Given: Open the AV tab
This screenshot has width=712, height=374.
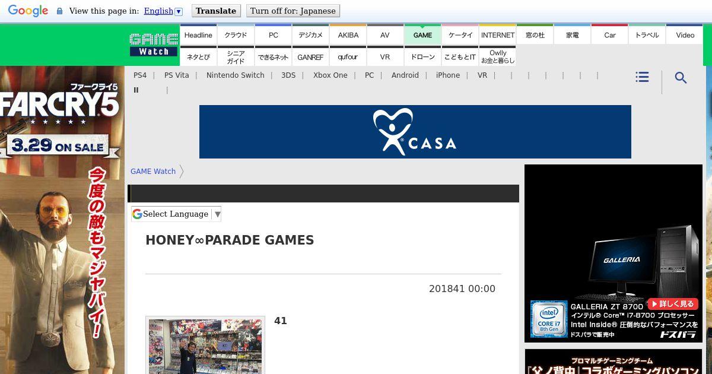Looking at the screenshot, I should pos(385,35).
